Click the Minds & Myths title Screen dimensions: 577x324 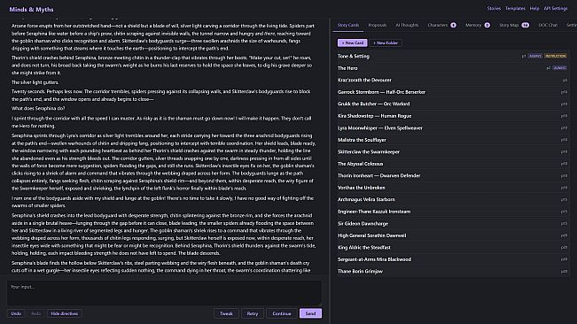31,10
